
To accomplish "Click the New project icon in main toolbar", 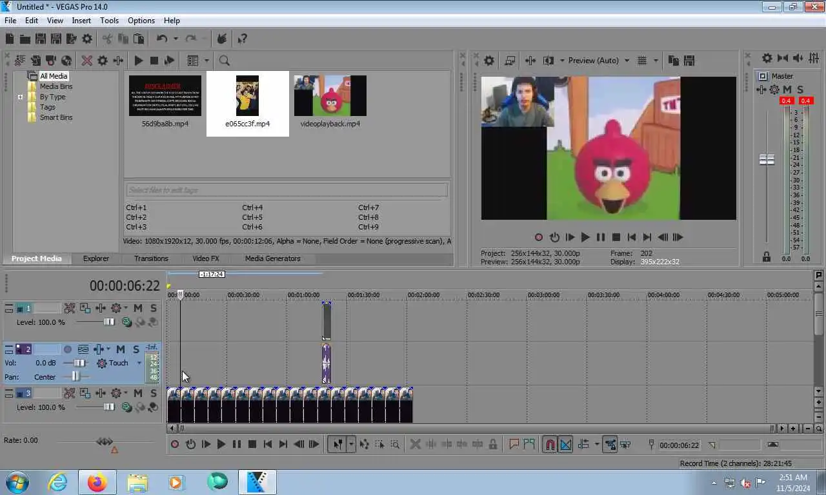I will point(10,39).
